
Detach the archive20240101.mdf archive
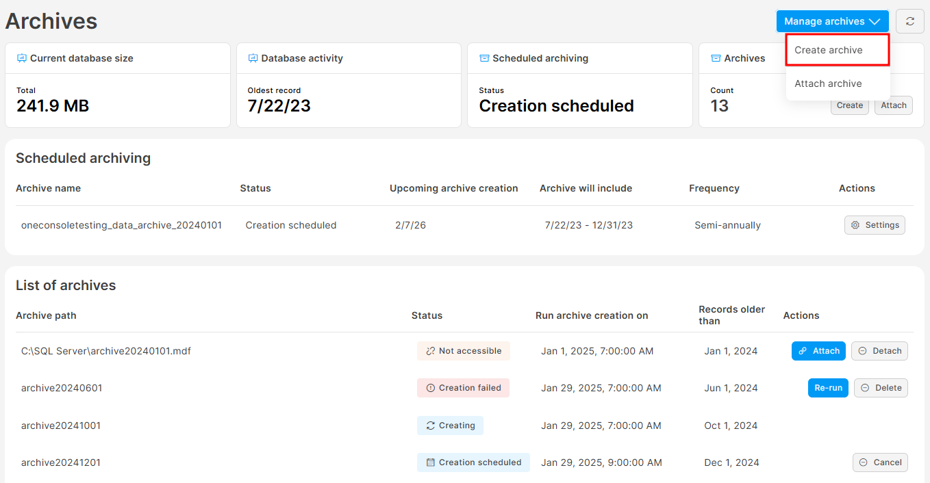[x=879, y=351]
